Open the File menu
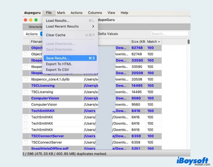213x167 pixels. coord(49,13)
